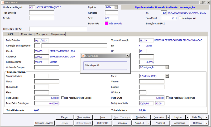Click the Histórico button
This screenshot has height=127, width=211.
click(197, 123)
